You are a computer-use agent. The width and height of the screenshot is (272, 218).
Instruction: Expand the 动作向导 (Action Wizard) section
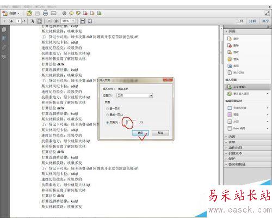pos(248,148)
